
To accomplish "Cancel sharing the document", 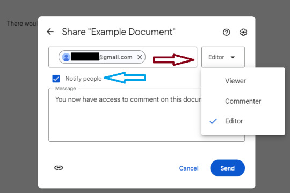I will pos(189,168).
